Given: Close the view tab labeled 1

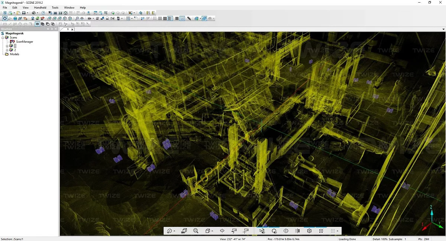Looking at the screenshot, I should tap(72, 29).
